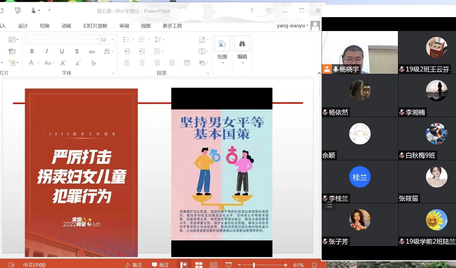Viewport: 456px width, 268px height.
Task: Open reading view from status bar
Action: click(214, 265)
